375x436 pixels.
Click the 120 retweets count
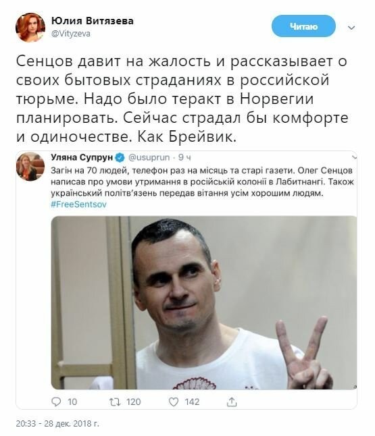click(x=134, y=402)
